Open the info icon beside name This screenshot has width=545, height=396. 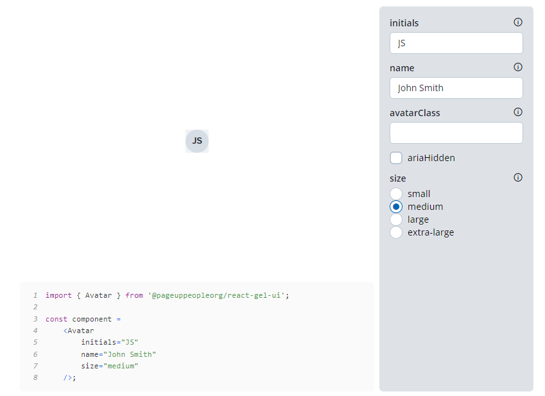[x=518, y=67]
